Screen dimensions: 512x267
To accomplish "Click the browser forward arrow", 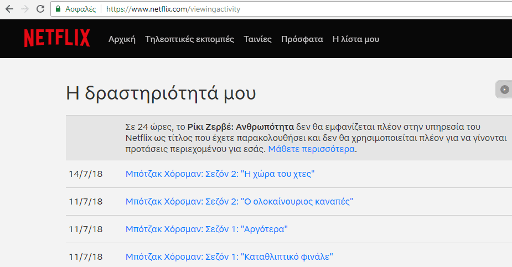I will pyautogui.click(x=25, y=9).
